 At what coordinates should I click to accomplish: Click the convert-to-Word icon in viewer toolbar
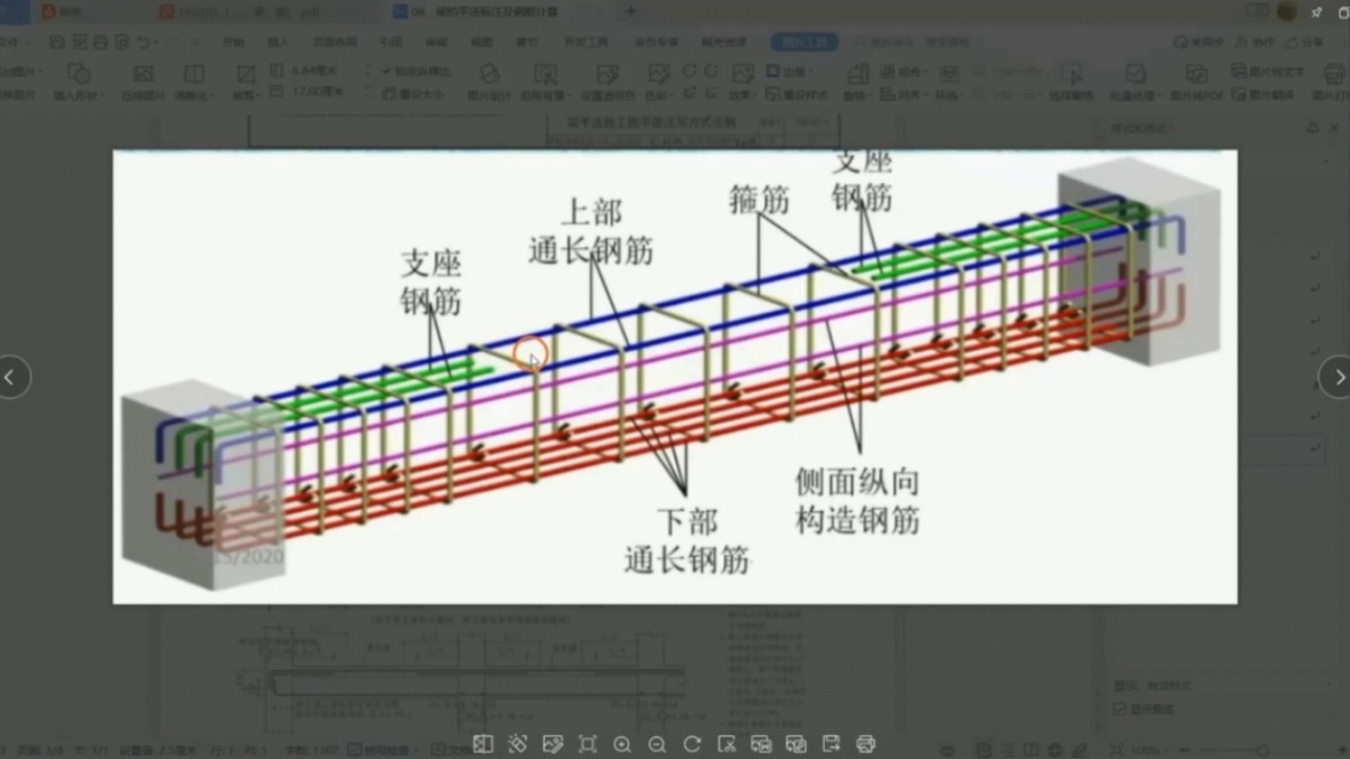point(762,744)
